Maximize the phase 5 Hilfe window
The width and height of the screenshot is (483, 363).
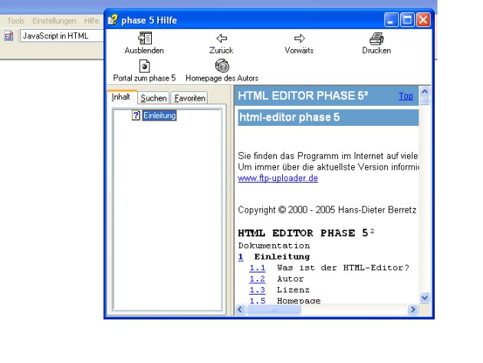pyautogui.click(x=407, y=21)
